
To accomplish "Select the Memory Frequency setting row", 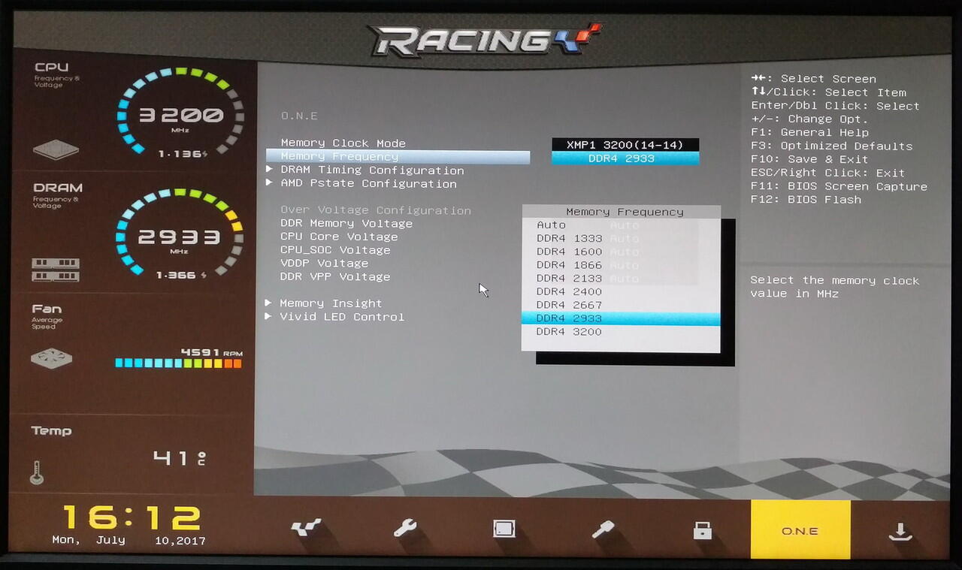I will pos(398,157).
